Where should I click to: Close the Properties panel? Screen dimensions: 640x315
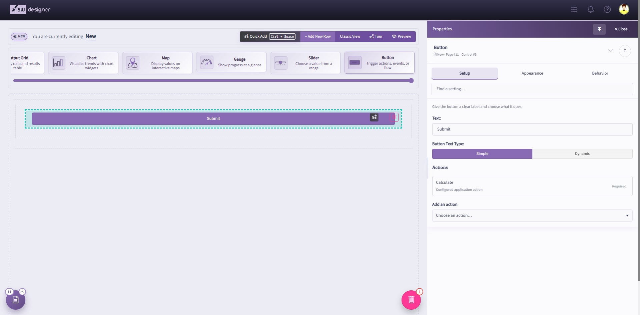[621, 29]
